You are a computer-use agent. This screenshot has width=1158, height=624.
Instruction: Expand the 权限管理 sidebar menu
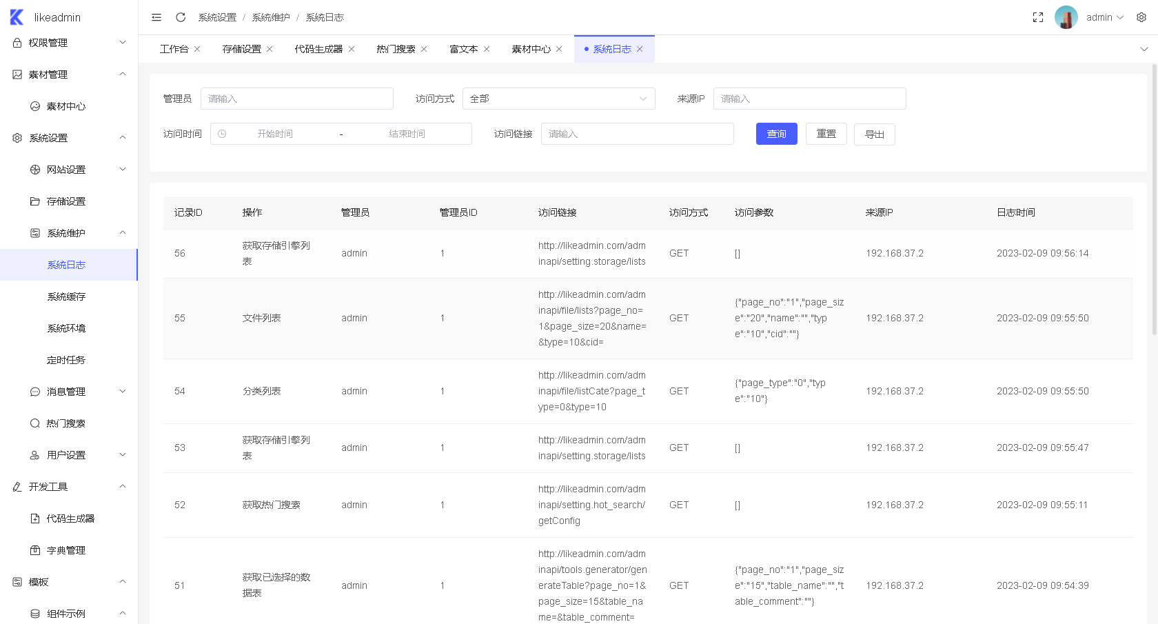click(x=69, y=43)
